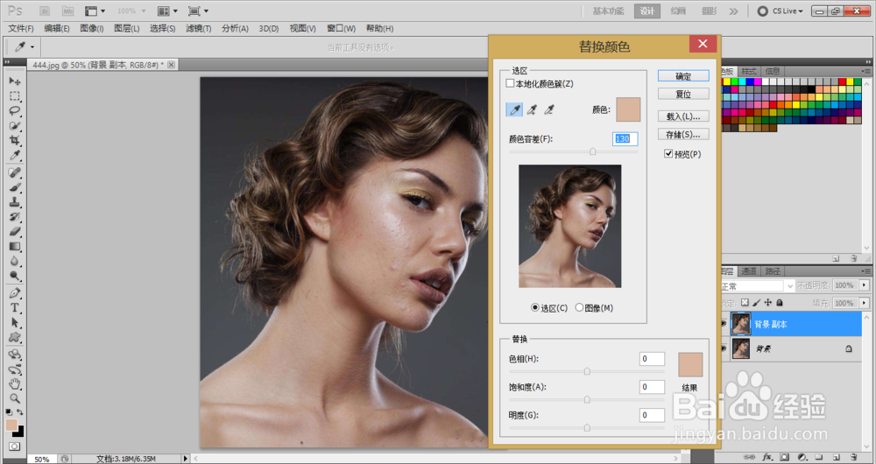Viewport: 876px width, 464px height.
Task: Select the Eraser tool
Action: click(x=15, y=232)
